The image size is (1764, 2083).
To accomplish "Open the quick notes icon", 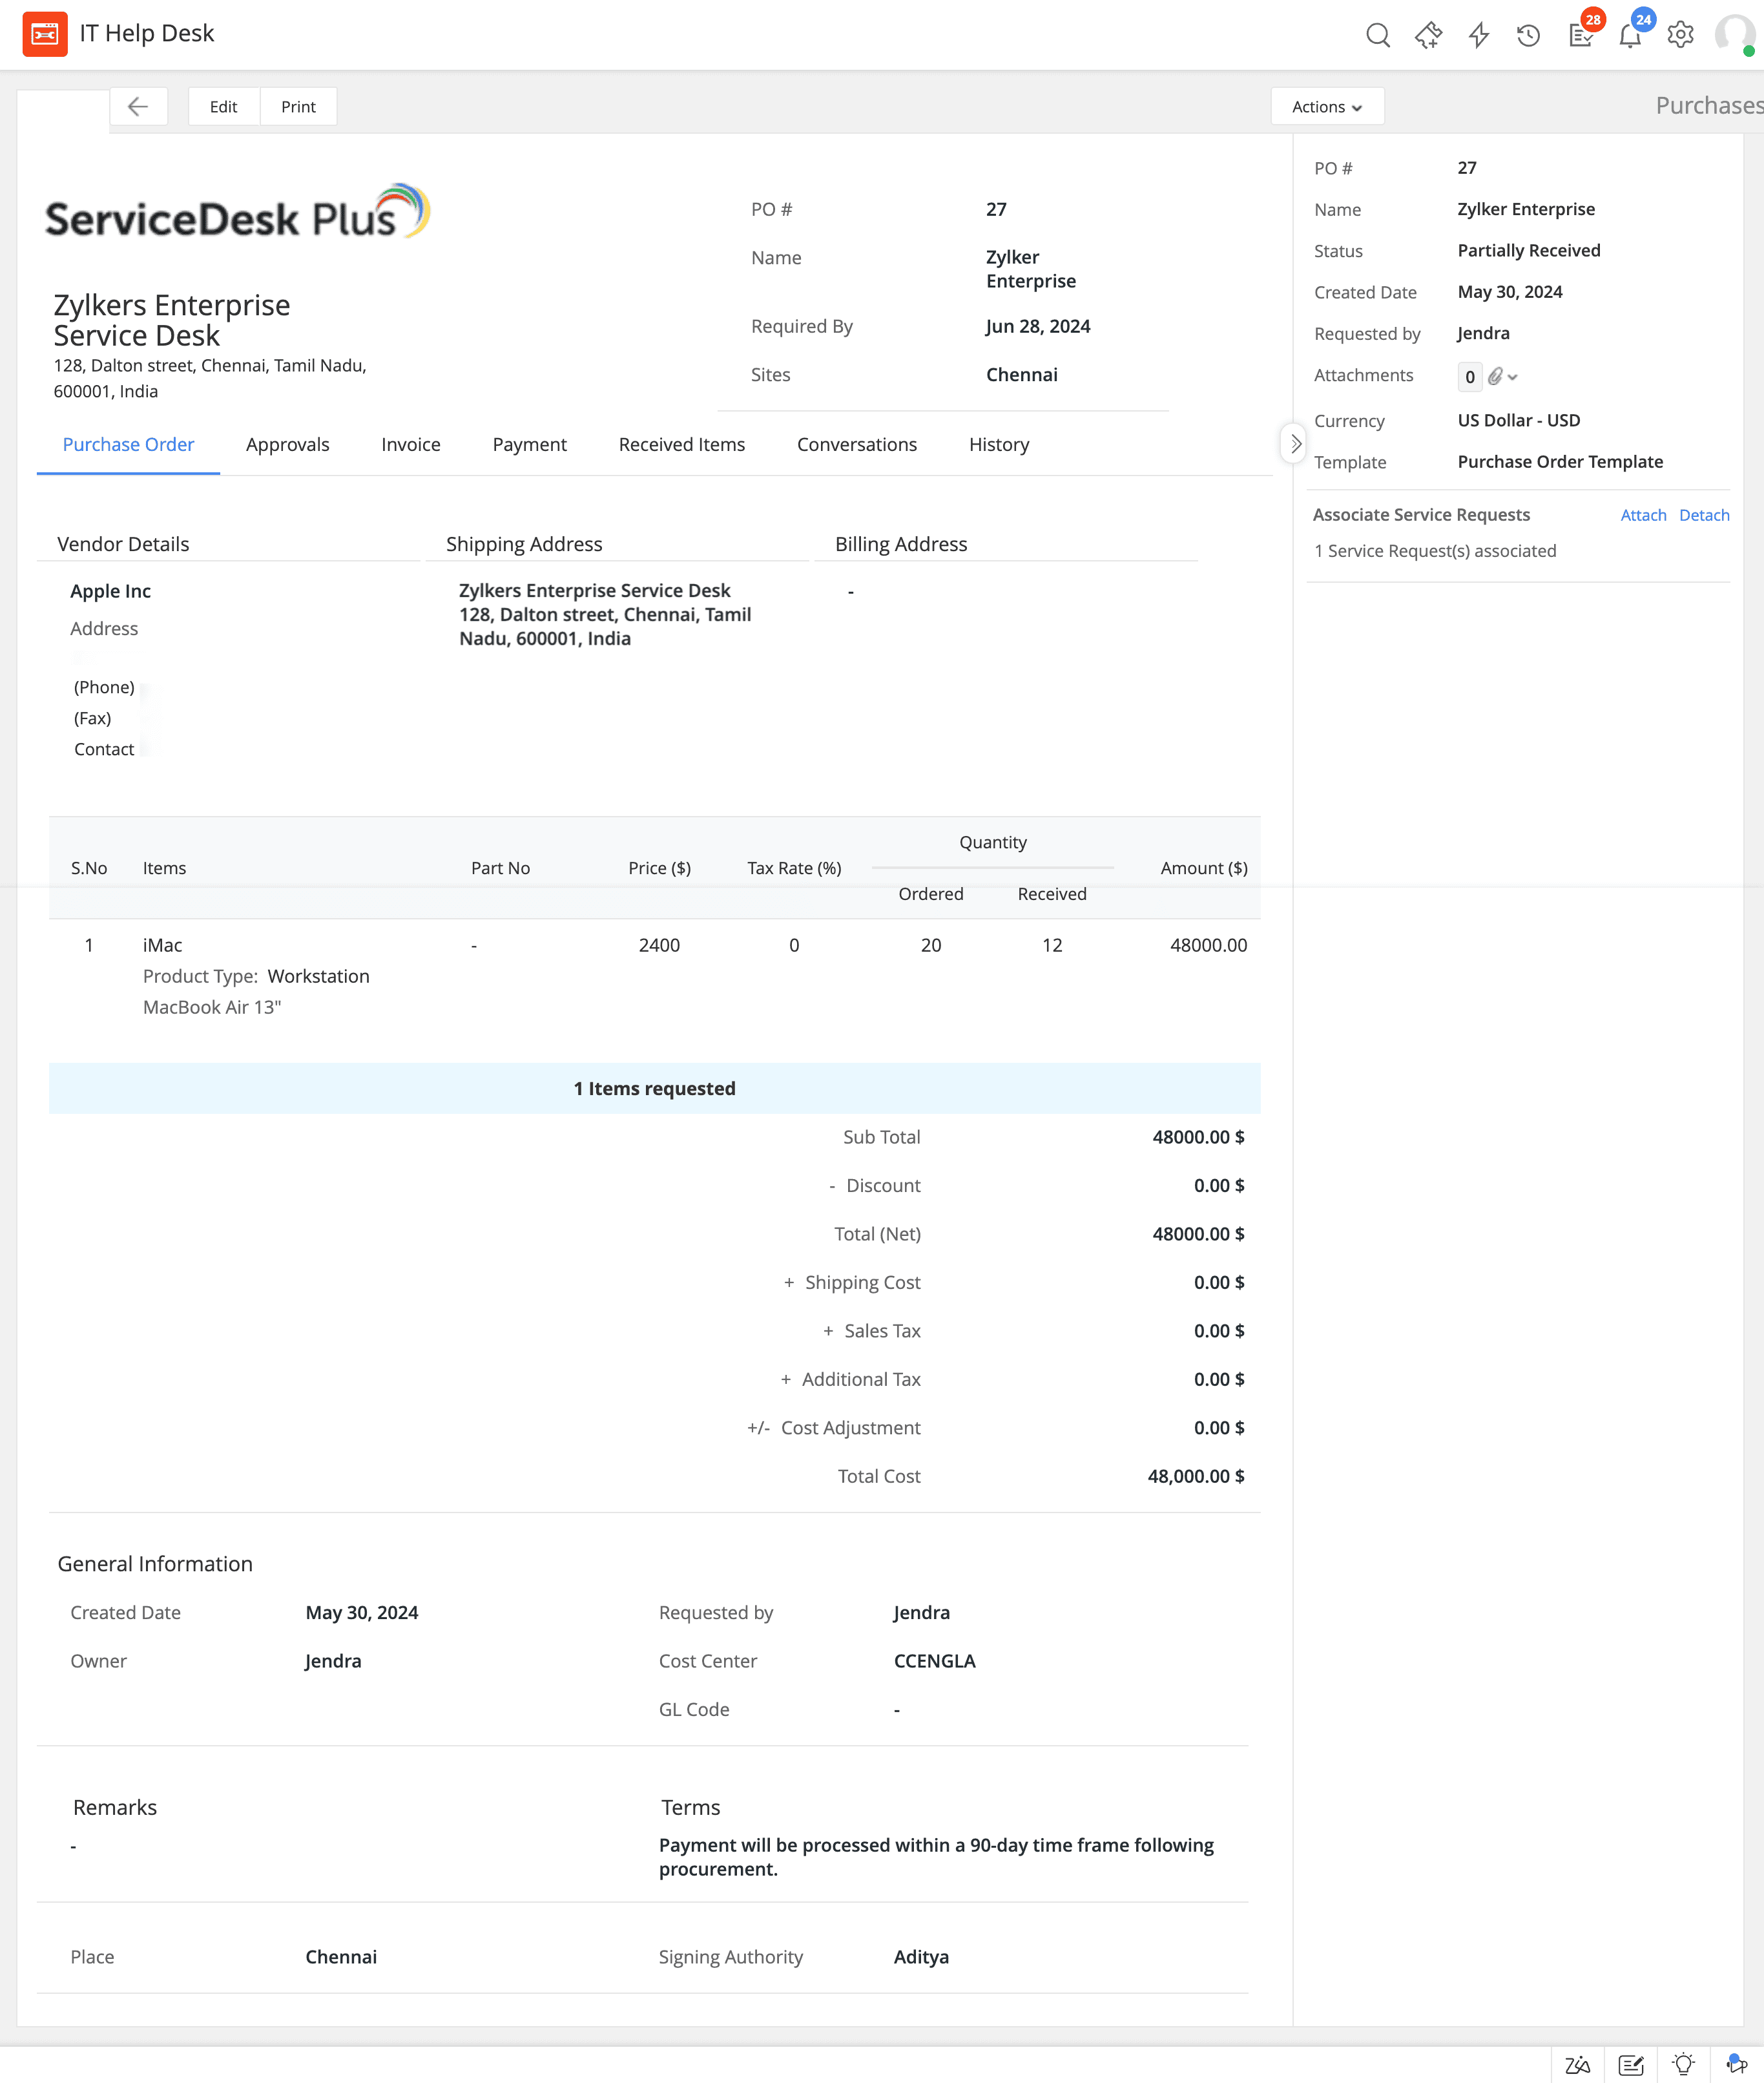I will [1631, 2065].
